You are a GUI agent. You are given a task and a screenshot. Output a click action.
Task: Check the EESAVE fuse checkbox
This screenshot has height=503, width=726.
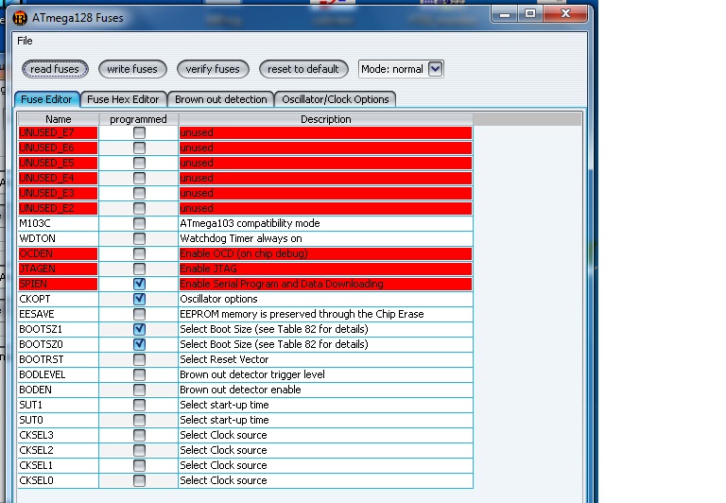pyautogui.click(x=139, y=314)
